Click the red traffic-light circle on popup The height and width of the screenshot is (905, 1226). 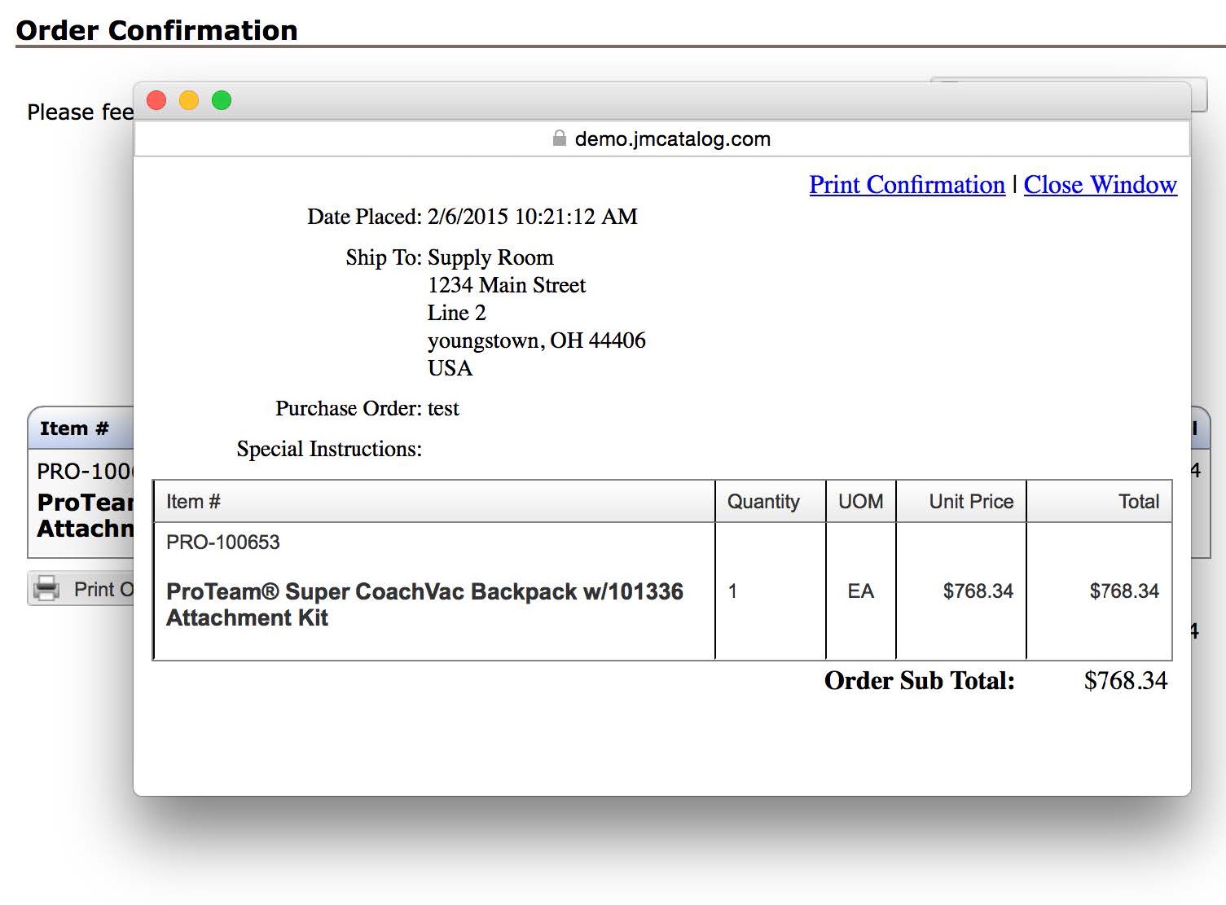point(156,100)
